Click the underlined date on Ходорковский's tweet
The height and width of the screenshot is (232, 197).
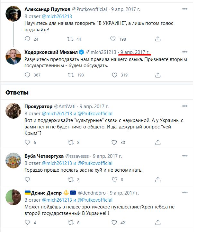[135, 52]
